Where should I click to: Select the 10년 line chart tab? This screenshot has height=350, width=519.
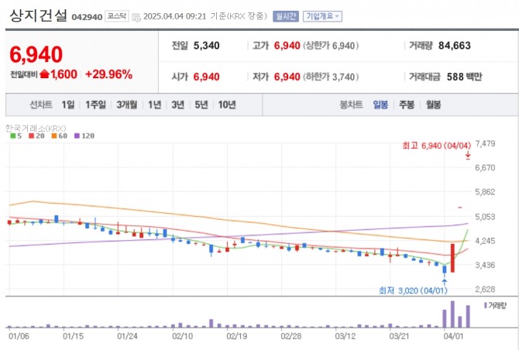point(227,105)
